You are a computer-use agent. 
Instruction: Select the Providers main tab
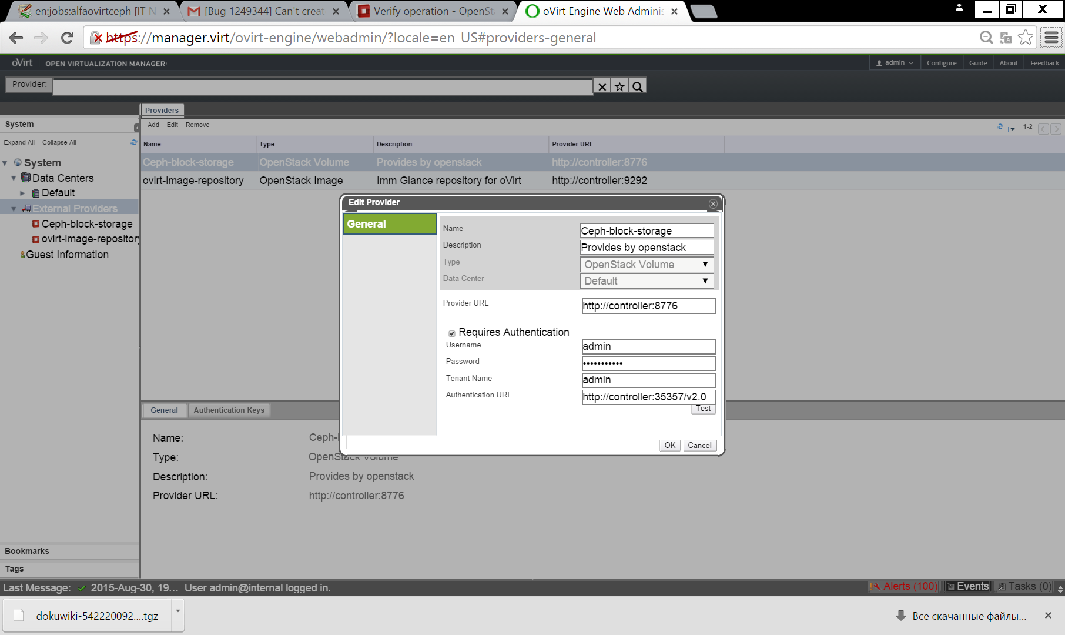click(x=162, y=110)
